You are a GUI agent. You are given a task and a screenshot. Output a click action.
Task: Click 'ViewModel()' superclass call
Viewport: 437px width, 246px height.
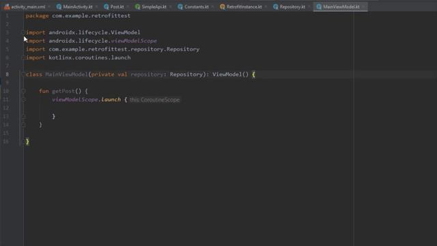pos(230,74)
